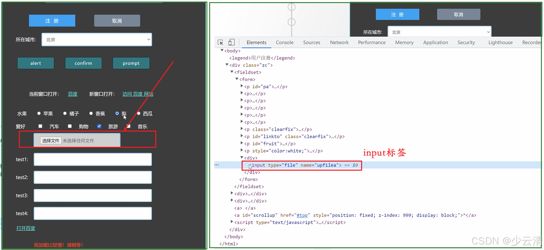The width and height of the screenshot is (544, 250).
Task: Select the closing /fieldset tag row
Action: click(249, 186)
